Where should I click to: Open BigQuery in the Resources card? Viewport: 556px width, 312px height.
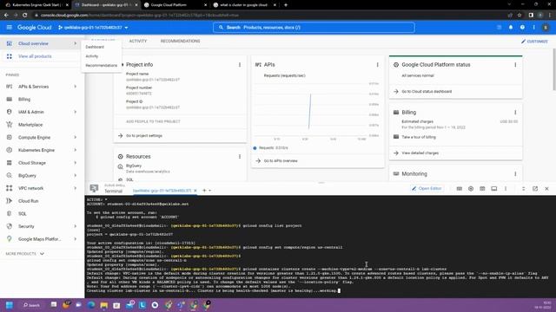(x=134, y=166)
